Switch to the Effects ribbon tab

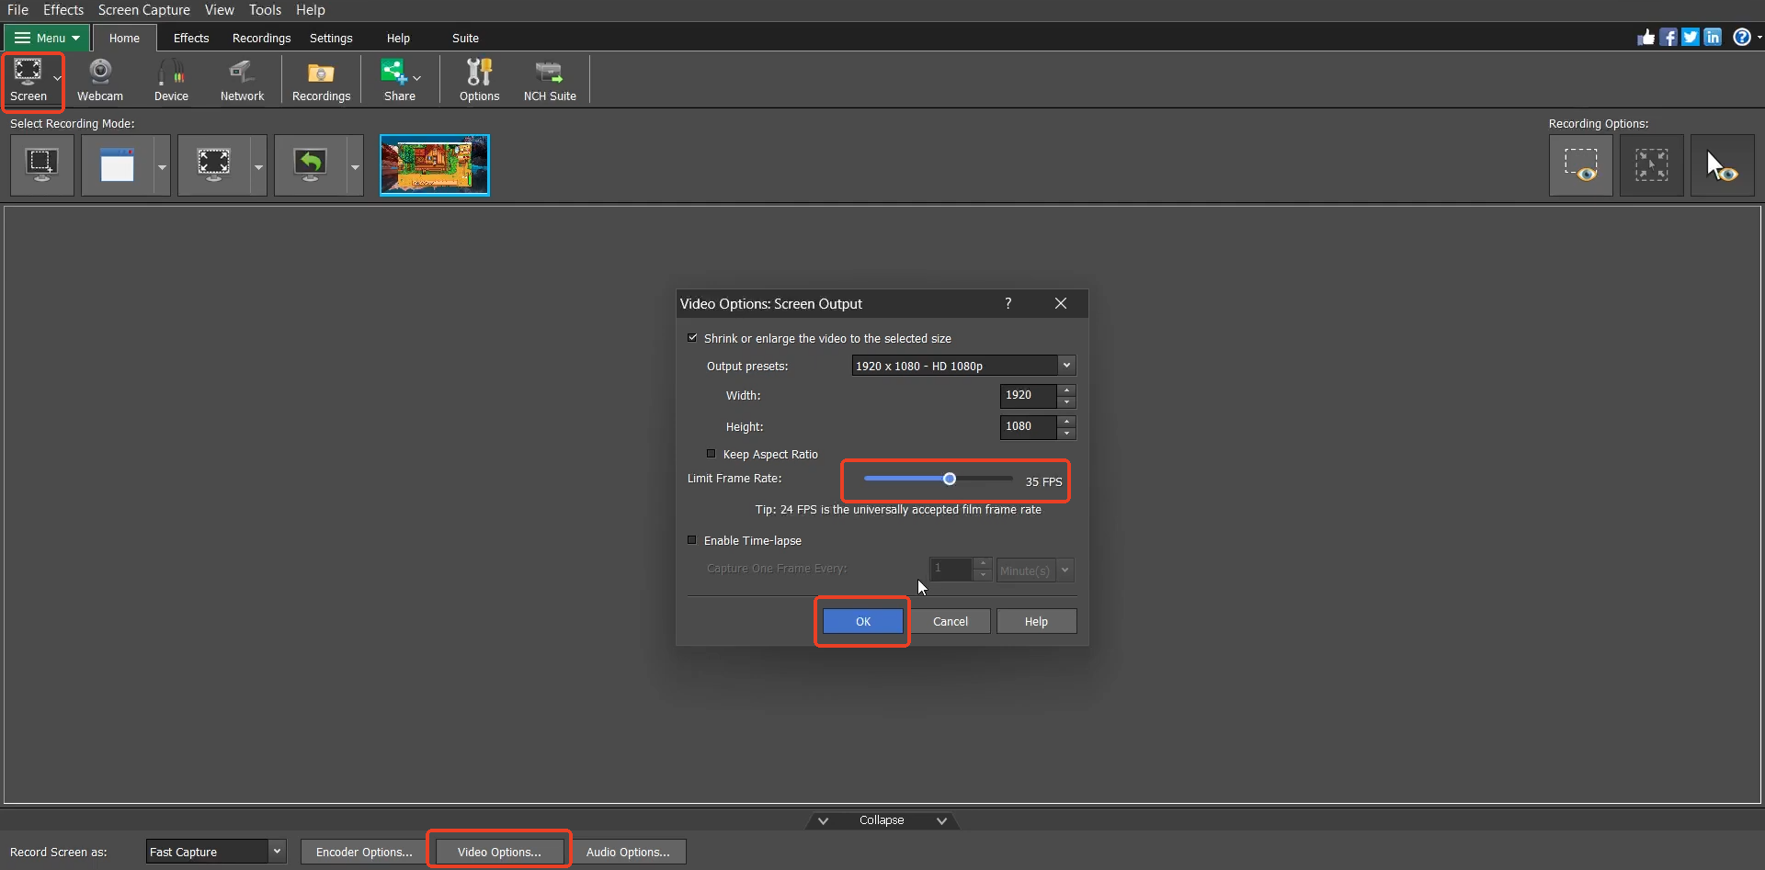pos(191,38)
